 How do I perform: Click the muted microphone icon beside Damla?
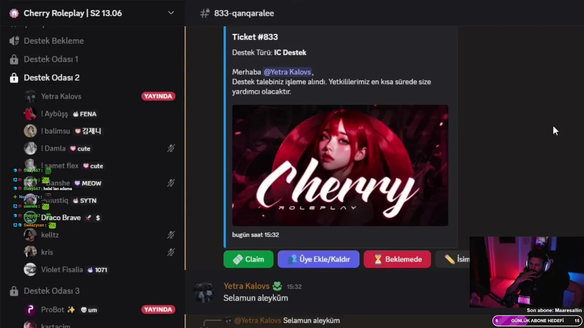171,149
